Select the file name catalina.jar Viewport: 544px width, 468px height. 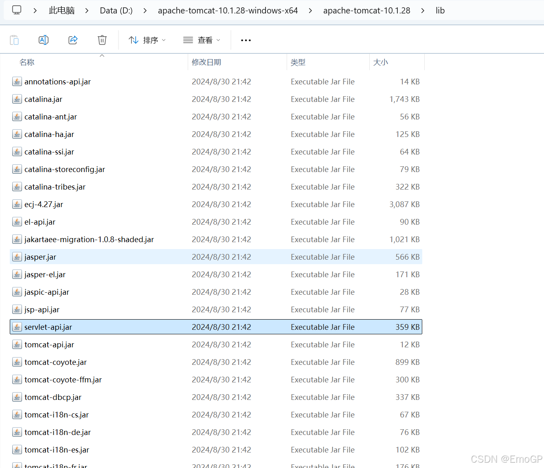[x=43, y=99]
